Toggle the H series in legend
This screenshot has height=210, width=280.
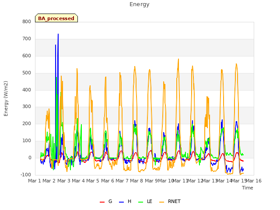[125, 201]
